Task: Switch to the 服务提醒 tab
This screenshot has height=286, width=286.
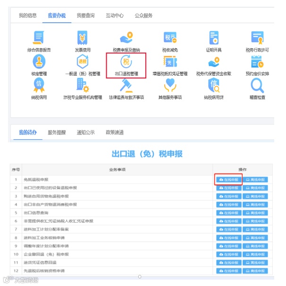Action: [57, 132]
